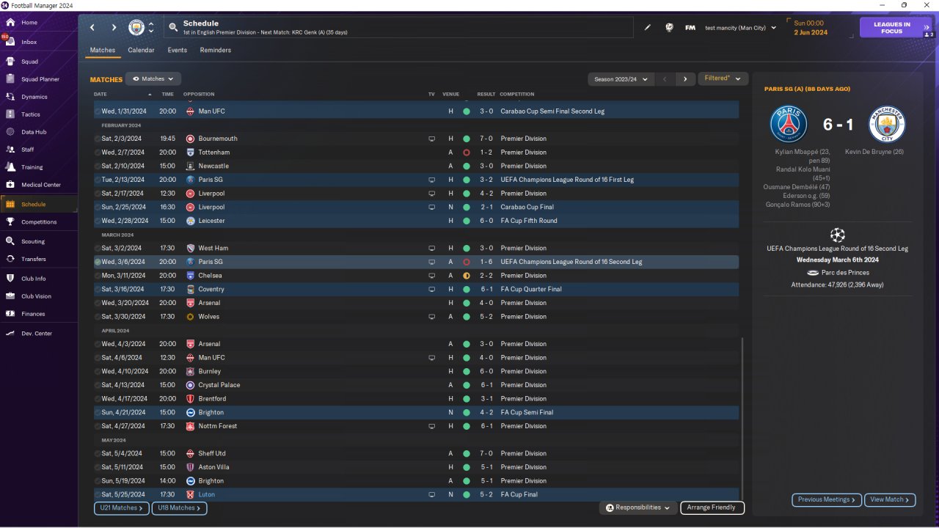Open the Dynamics section
Image resolution: width=939 pixels, height=528 pixels.
click(x=34, y=97)
